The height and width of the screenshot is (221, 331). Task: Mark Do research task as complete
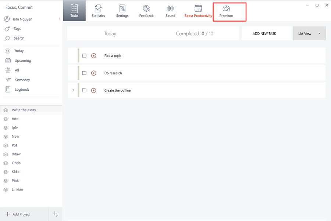[x=84, y=73]
